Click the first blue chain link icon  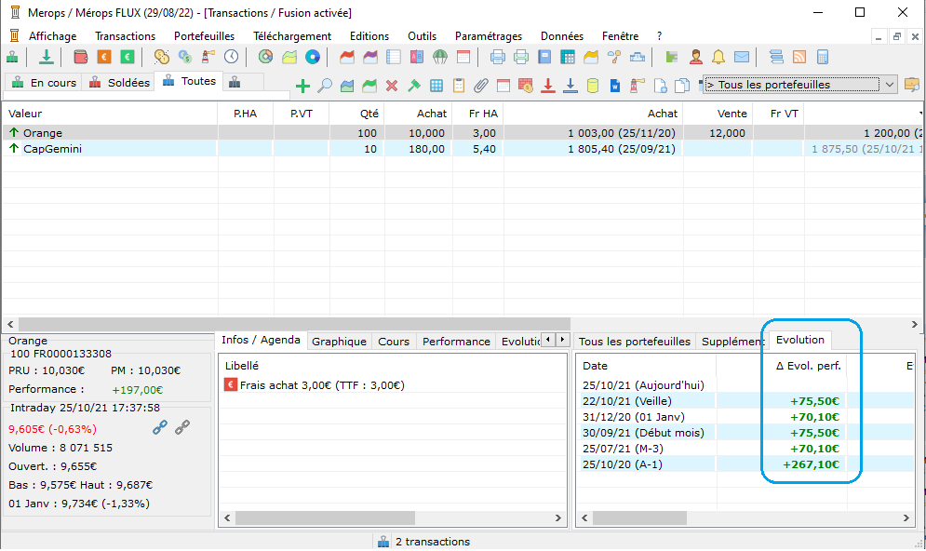159,427
